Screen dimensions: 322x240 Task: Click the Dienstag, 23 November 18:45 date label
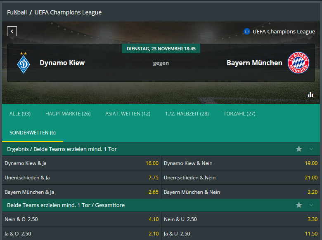click(161, 49)
